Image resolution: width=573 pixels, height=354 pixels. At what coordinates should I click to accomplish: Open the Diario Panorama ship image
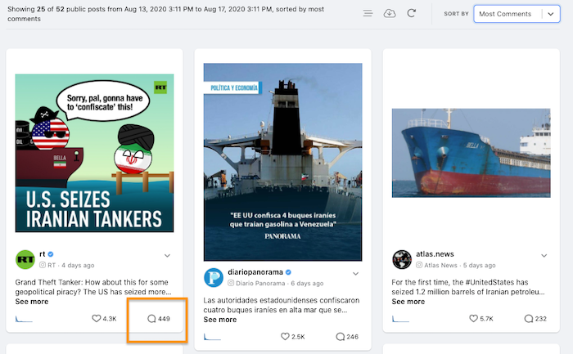[283, 162]
